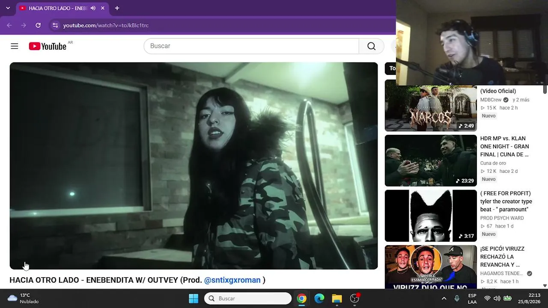Open the tyler the creator beat thumbnail
This screenshot has height=308, width=548.
(x=431, y=216)
